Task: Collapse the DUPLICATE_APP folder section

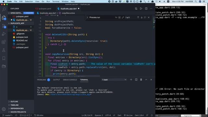Action: pyautogui.click(x=9, y=23)
